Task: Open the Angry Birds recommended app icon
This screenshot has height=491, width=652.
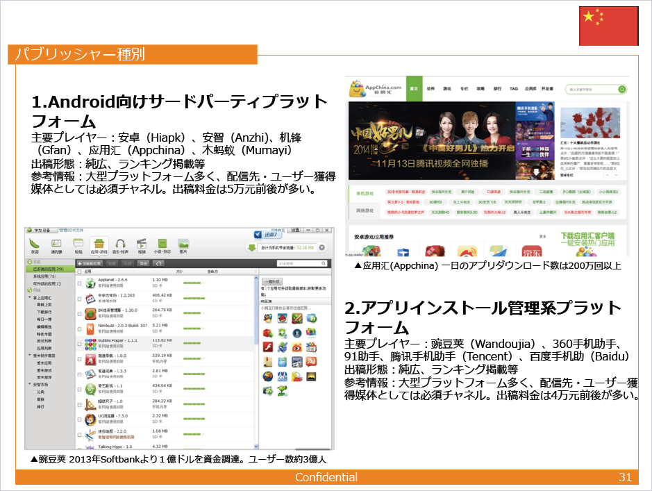Action: (x=283, y=319)
